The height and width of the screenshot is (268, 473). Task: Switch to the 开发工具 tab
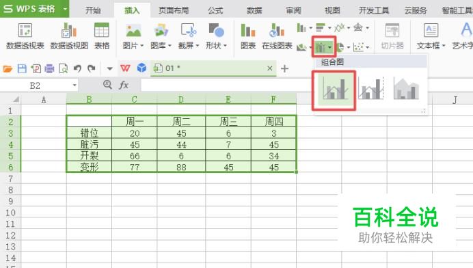click(x=374, y=10)
